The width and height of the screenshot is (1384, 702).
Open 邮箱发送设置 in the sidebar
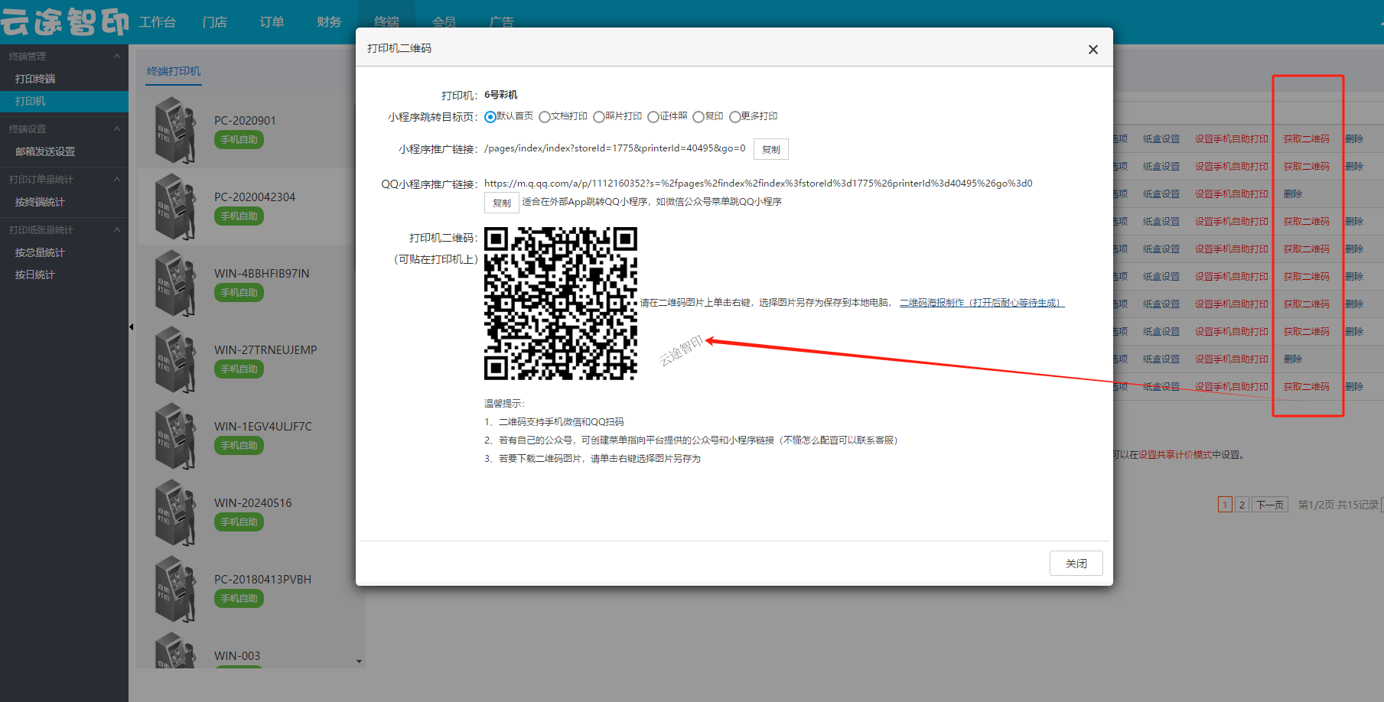(x=45, y=151)
